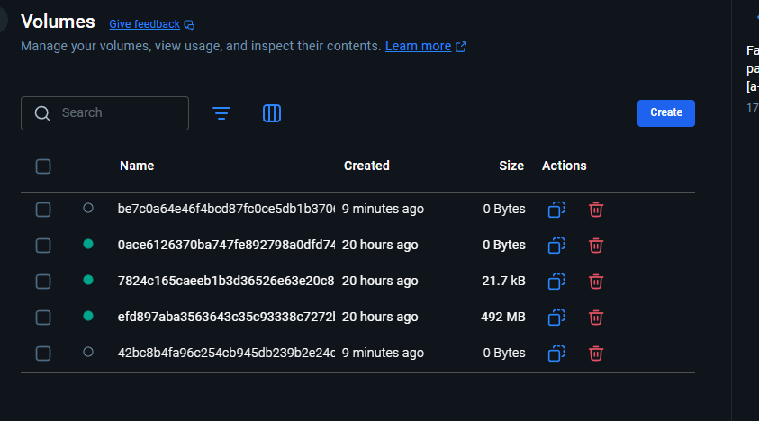Image resolution: width=759 pixels, height=421 pixels.
Task: Delete the 42bc8b4fa96c volume
Action: (596, 354)
